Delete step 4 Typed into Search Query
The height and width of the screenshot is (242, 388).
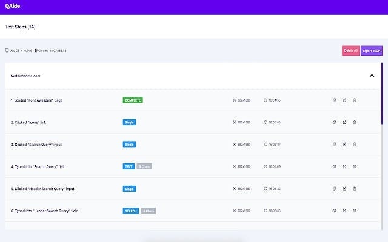[355, 166]
